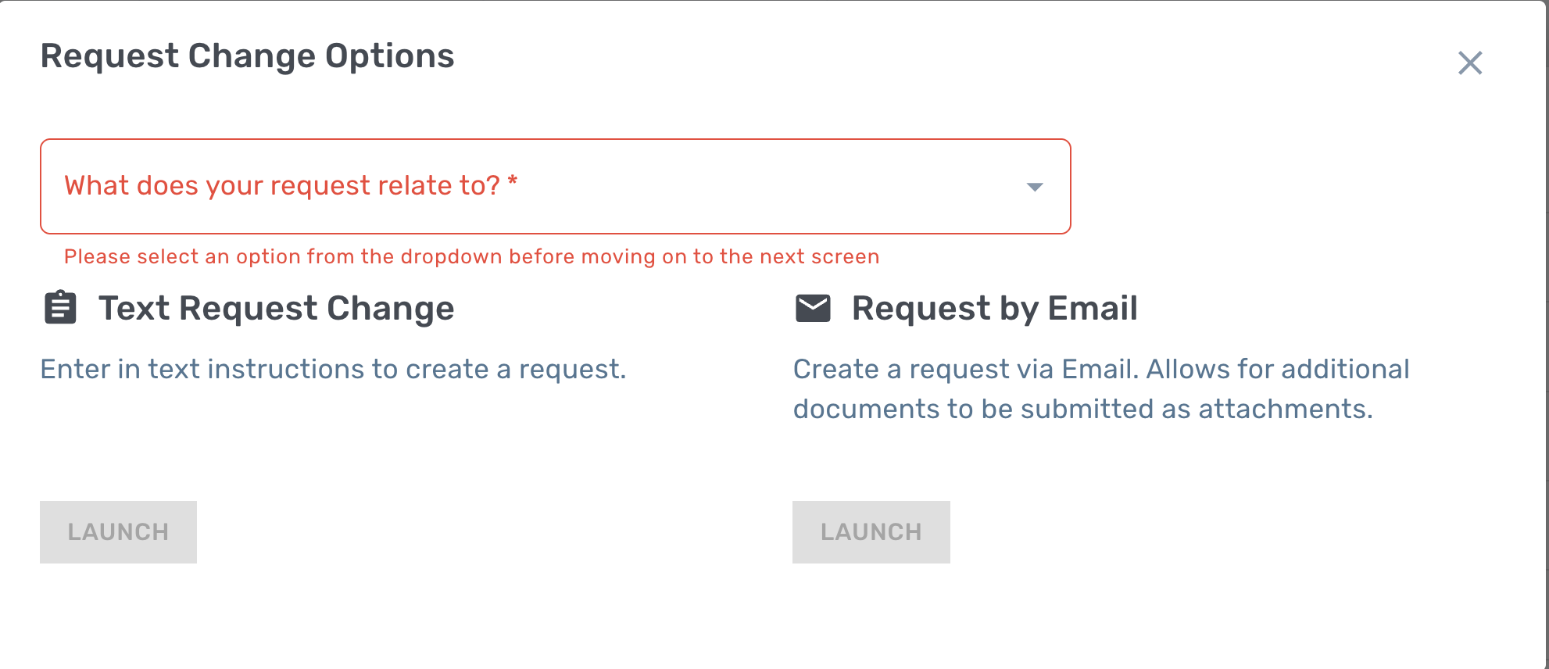This screenshot has width=1549, height=669.
Task: Close the Request Change Options dialog
Action: [x=1469, y=63]
